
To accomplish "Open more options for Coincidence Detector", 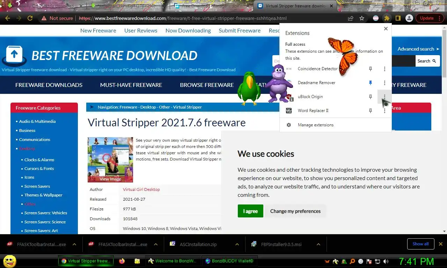I will tap(384, 69).
